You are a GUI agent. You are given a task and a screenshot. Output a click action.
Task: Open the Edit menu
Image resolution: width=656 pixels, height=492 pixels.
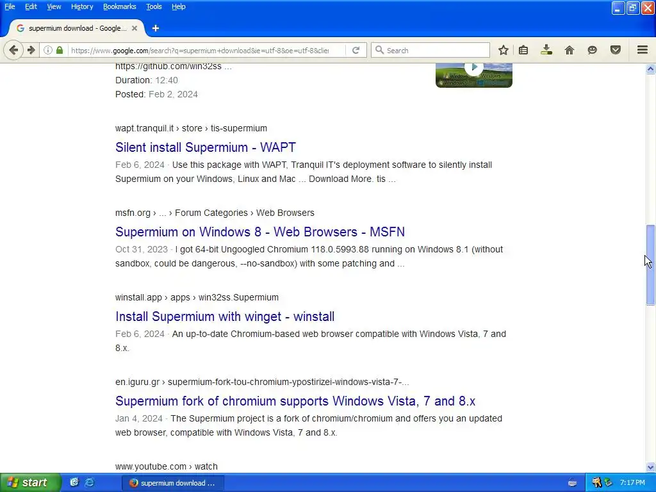[31, 6]
